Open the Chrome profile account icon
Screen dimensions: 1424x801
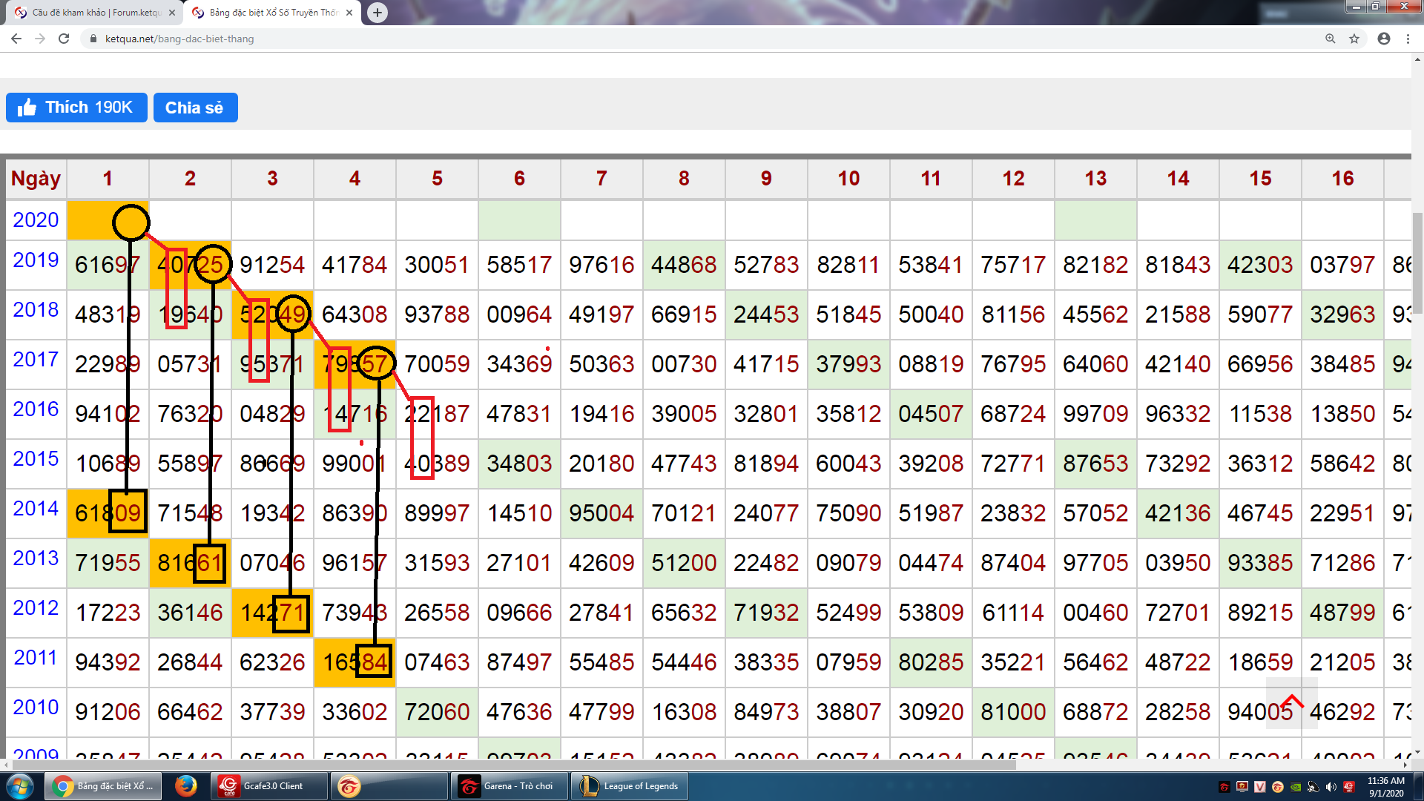coord(1383,39)
